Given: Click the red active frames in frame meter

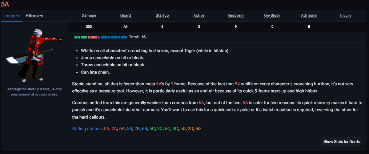Looking at the screenshot, I should click(92, 37).
